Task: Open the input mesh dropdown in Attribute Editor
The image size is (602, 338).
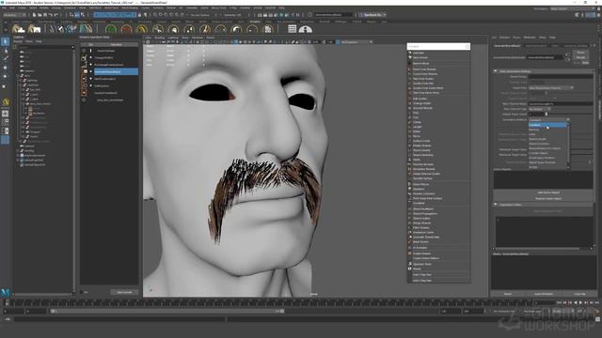Action: click(551, 87)
